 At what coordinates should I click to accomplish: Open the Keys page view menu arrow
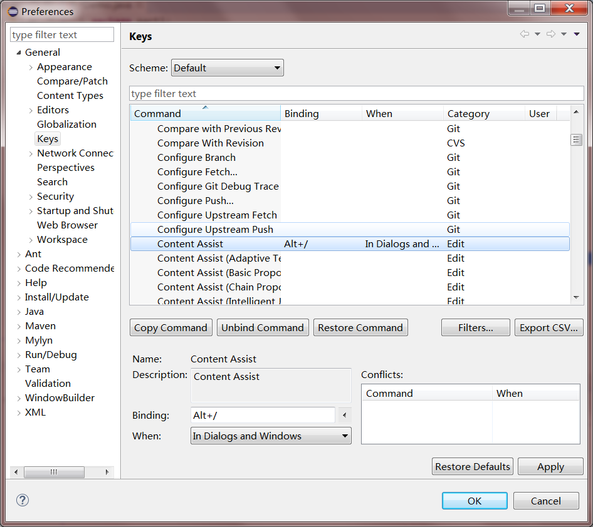[x=577, y=34]
